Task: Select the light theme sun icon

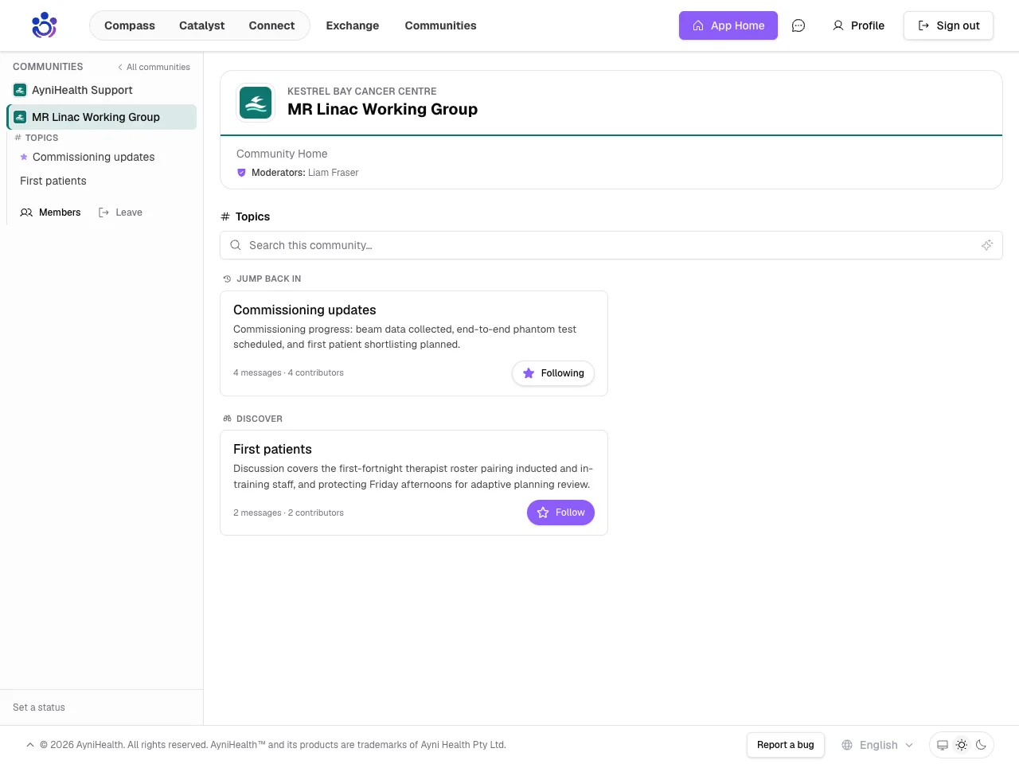Action: click(x=962, y=745)
